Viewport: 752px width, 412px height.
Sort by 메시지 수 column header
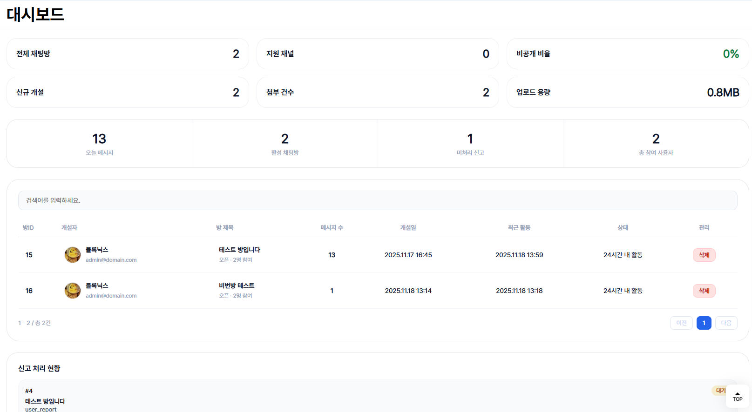(x=332, y=228)
